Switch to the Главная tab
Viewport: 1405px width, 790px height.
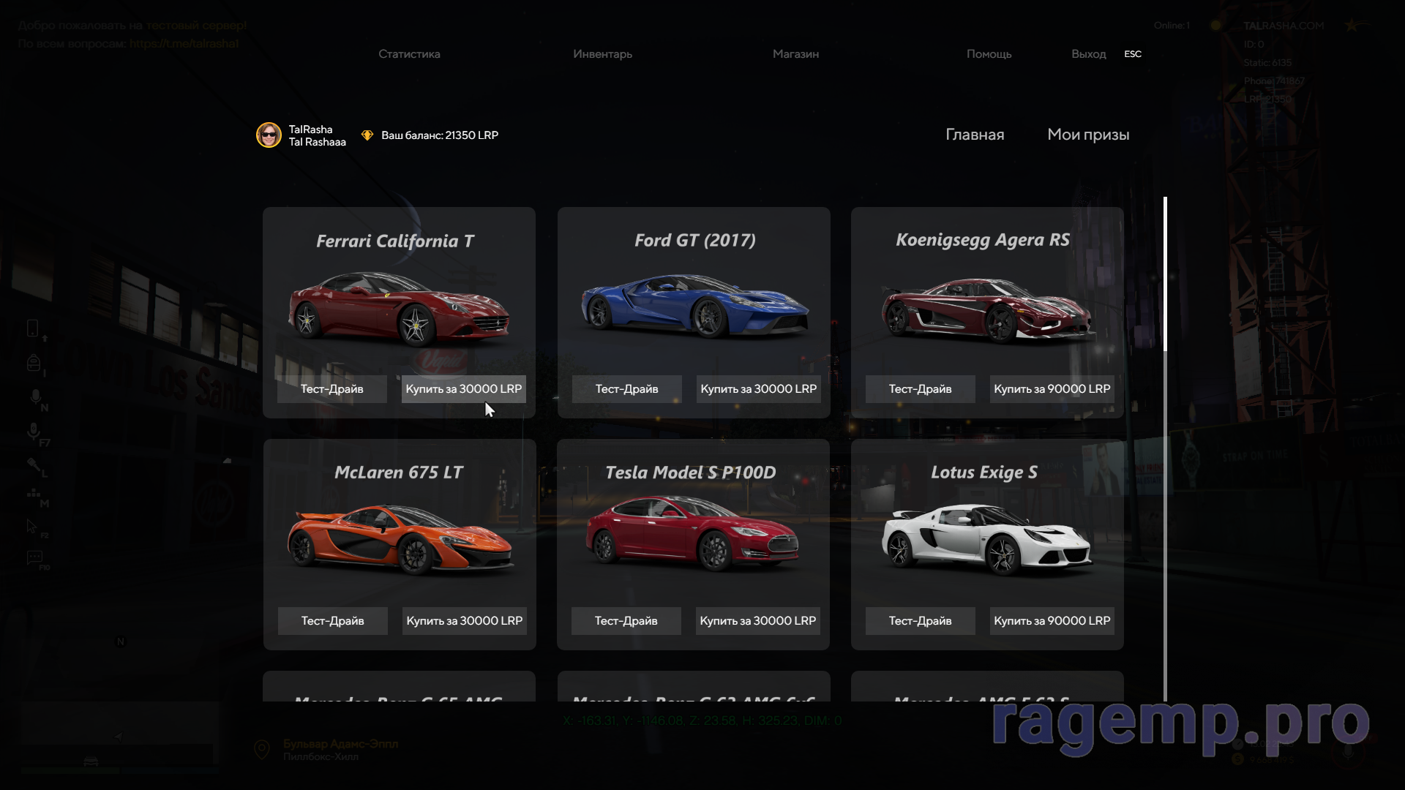coord(975,135)
